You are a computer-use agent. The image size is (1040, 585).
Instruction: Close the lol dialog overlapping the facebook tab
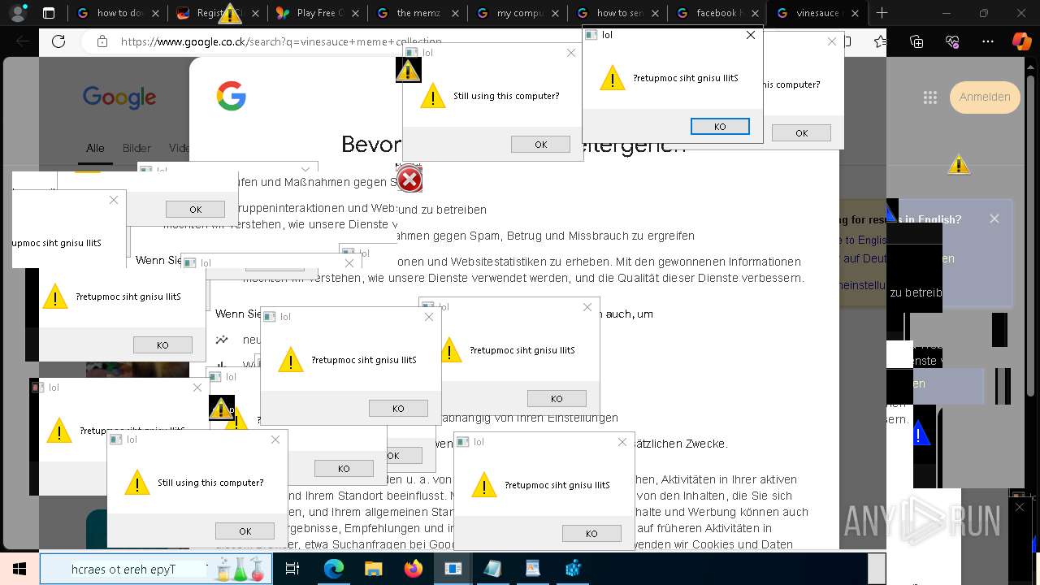(751, 35)
